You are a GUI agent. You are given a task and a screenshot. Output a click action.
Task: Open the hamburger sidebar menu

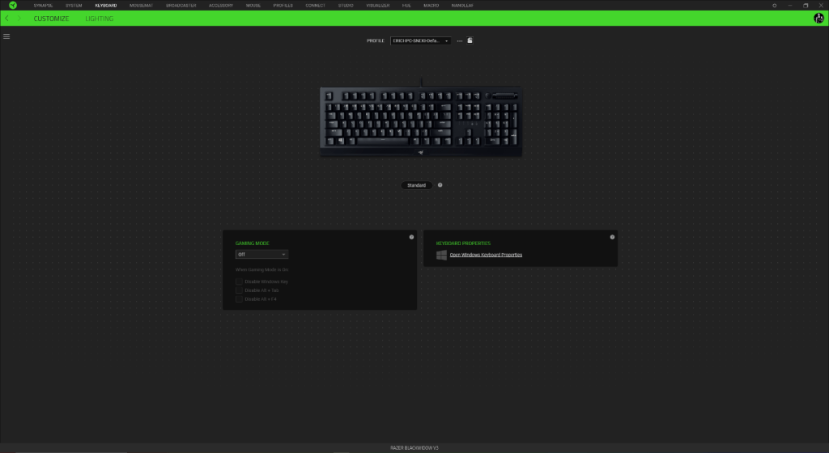6,36
